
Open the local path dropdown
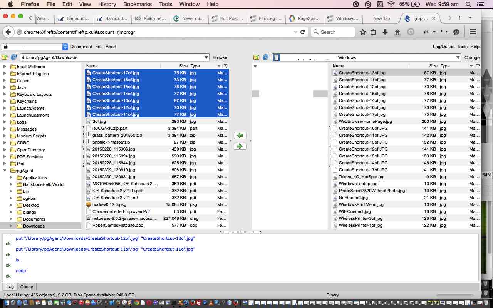206,57
